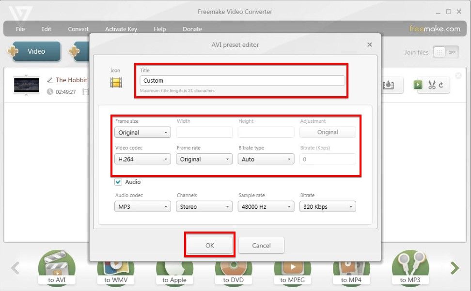Click OK to save the preset
Screen dimensions: 471x291
pos(210,246)
